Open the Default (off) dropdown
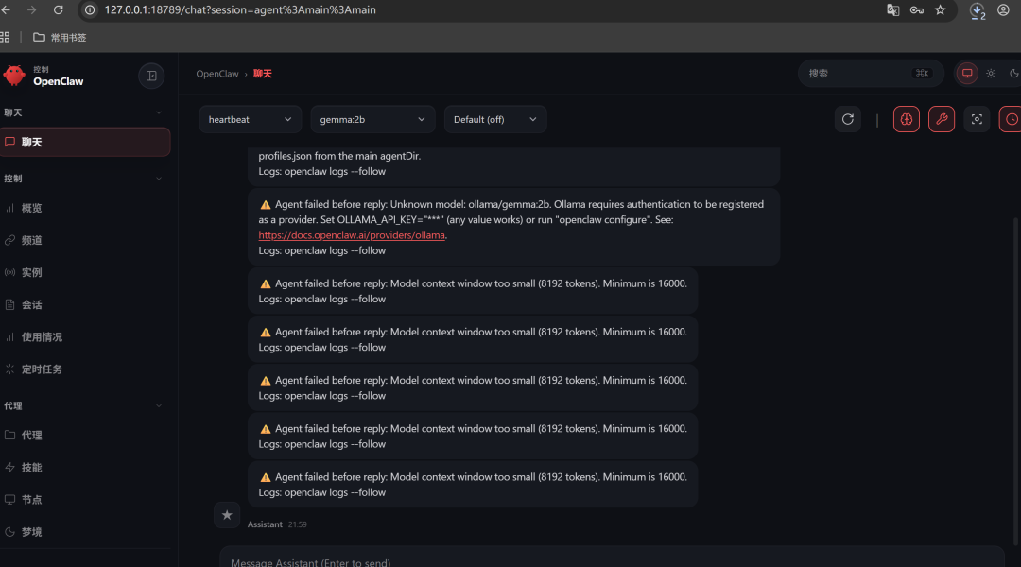1021x567 pixels. [494, 120]
